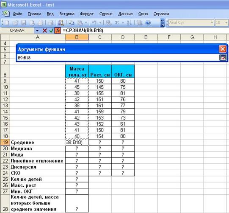Click the Кол-во детей question mark cell B25
The height and width of the screenshot is (213, 229).
(77, 179)
